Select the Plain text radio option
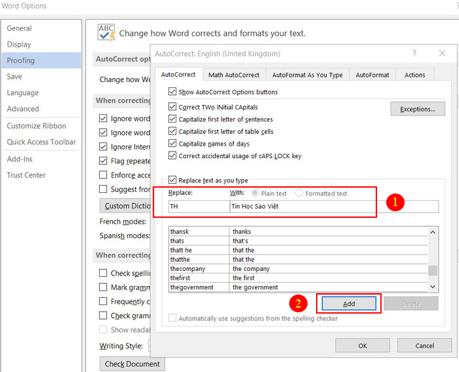The height and width of the screenshot is (372, 459). [x=255, y=193]
